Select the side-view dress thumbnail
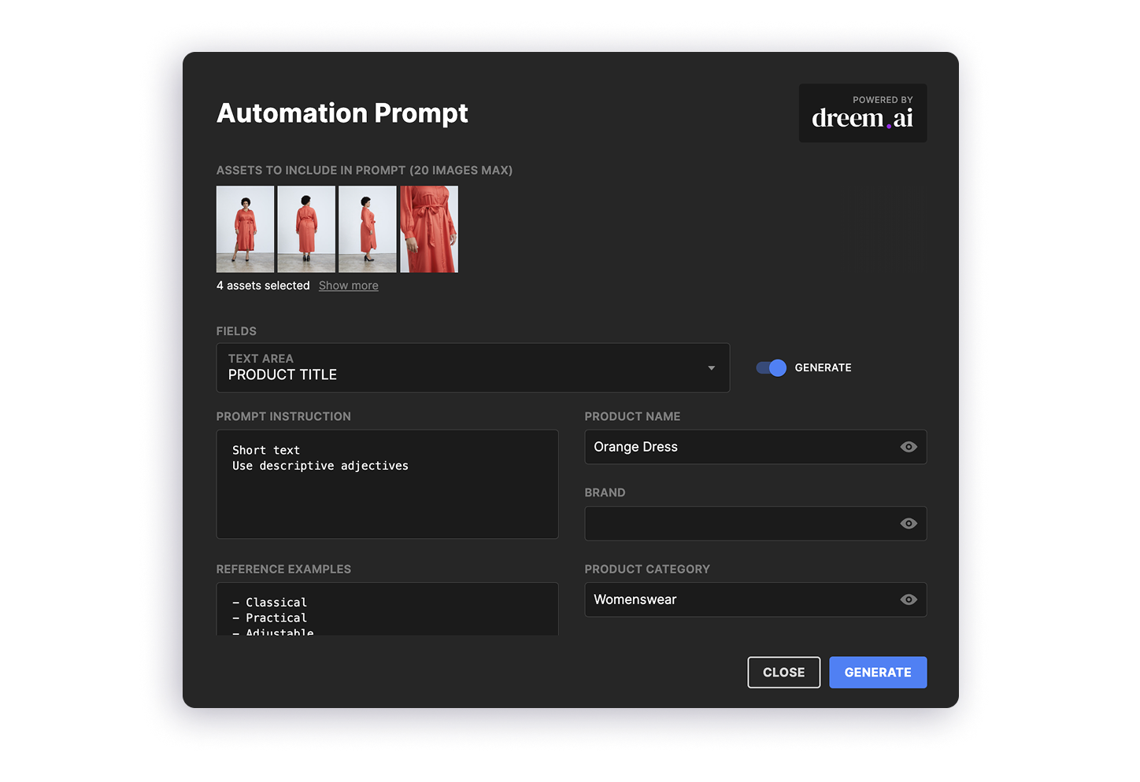The height and width of the screenshot is (782, 1140). [368, 229]
